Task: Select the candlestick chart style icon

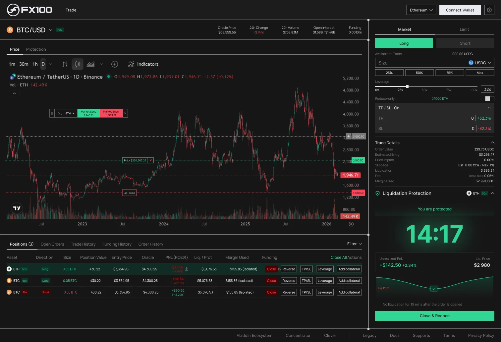Action: [x=78, y=64]
